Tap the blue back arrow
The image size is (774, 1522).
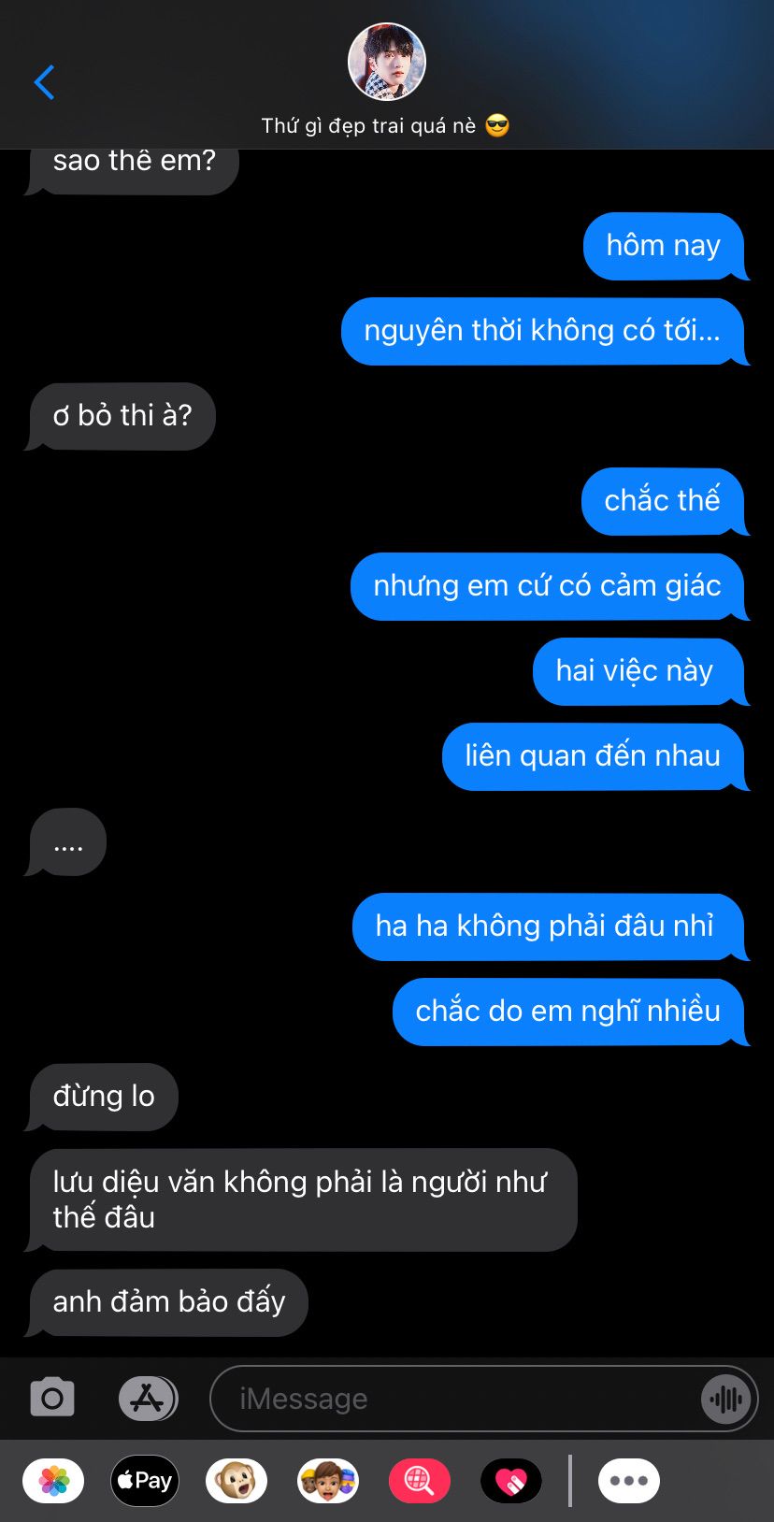point(44,82)
